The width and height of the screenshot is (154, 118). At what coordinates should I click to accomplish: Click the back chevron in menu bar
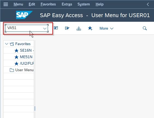pyautogui.click(x=148, y=4)
